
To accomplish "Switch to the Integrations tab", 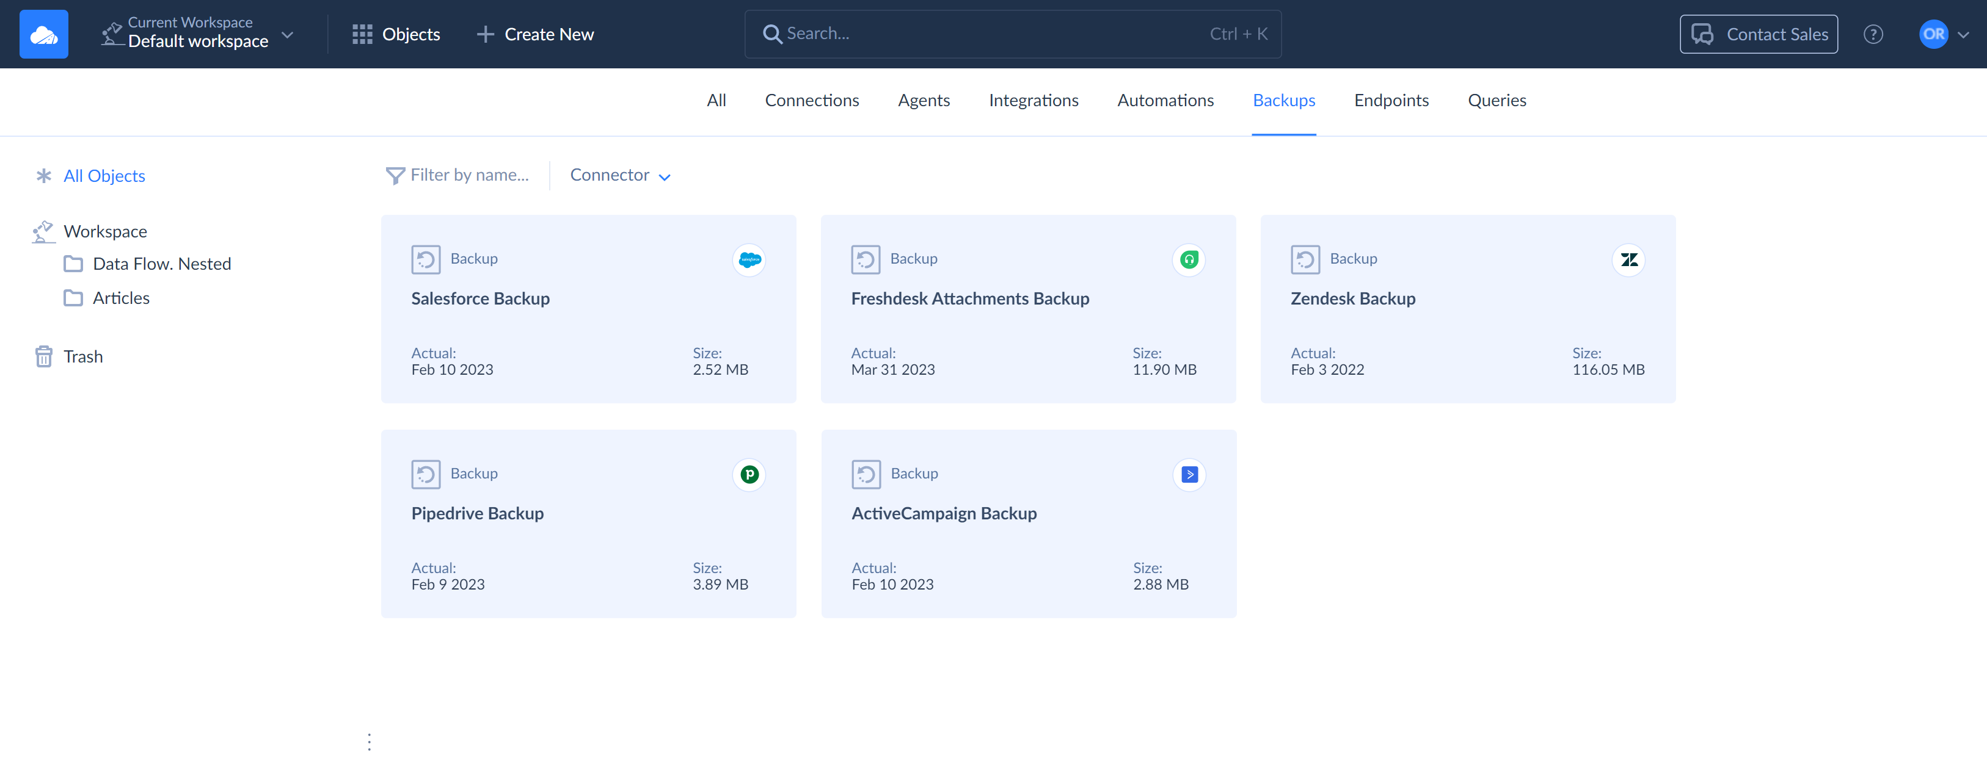I will click(1033, 100).
